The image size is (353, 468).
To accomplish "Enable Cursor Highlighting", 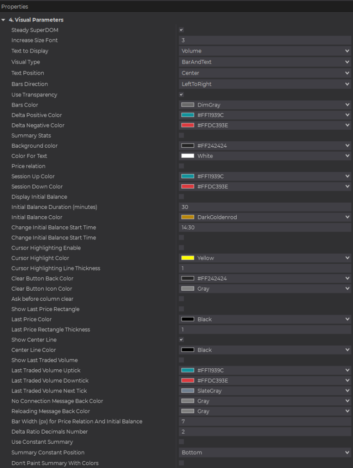I will tap(181, 247).
